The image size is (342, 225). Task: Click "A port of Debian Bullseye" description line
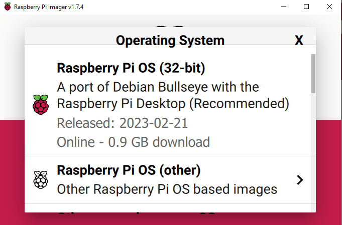coord(158,87)
